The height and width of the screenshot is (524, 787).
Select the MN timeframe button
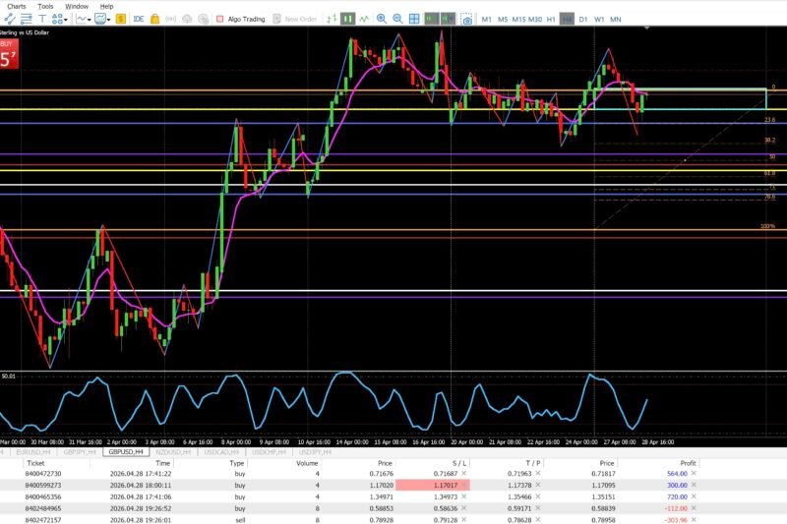coord(616,19)
